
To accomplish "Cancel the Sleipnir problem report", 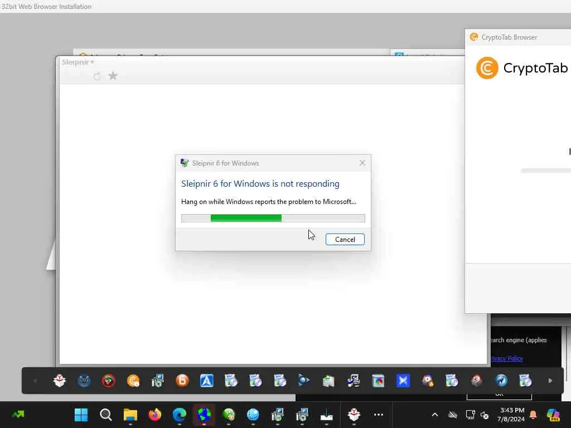I will click(x=345, y=239).
